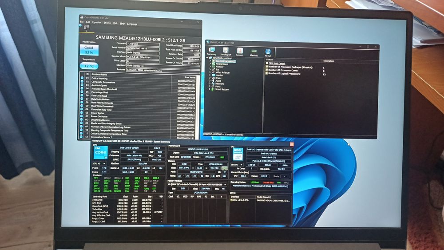Screen dimensions: 444x250
Task: Expand the Ports tree node
Action: tap(210, 87)
